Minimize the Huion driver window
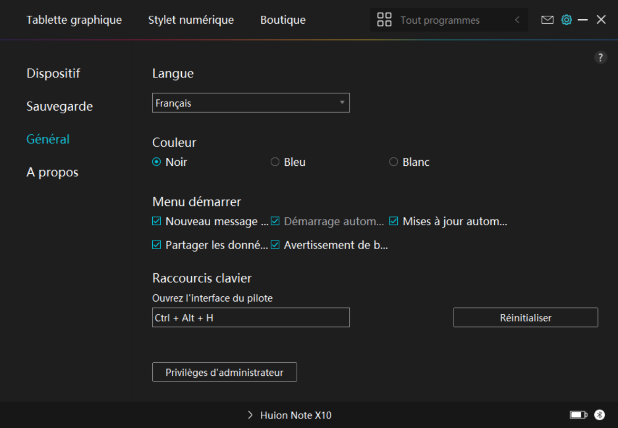This screenshot has width=618, height=428. pos(583,20)
